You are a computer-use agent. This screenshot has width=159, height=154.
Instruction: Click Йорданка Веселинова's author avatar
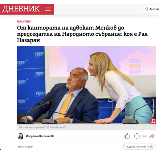point(21,136)
